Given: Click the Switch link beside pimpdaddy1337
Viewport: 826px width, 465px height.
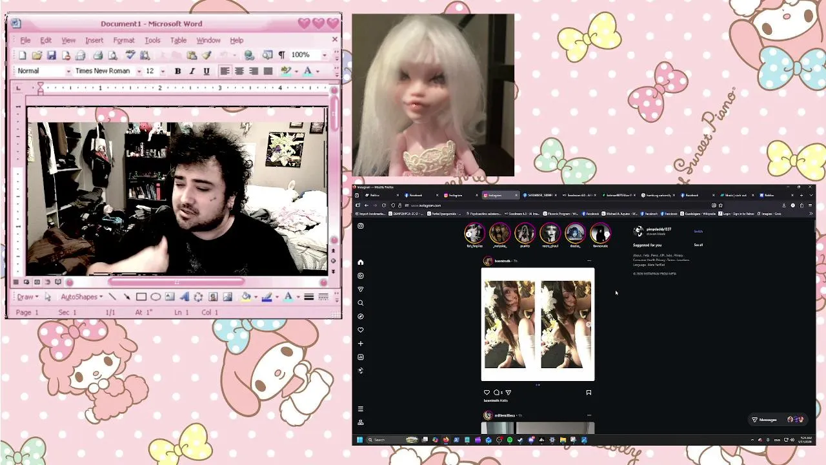Looking at the screenshot, I should coord(698,231).
